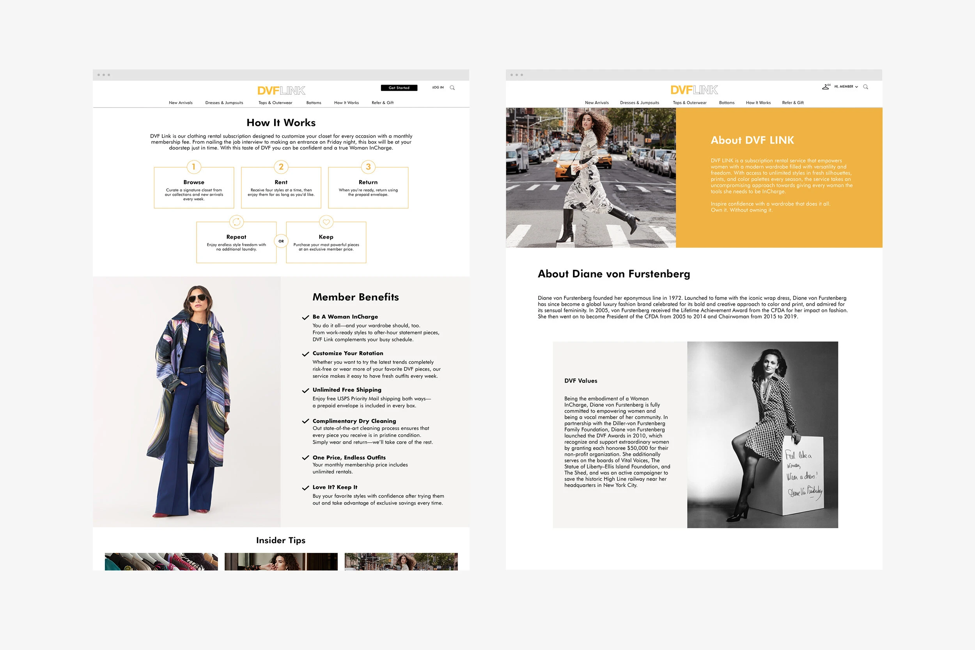
Task: Click the middle Insider Tips thumbnail
Action: click(281, 562)
